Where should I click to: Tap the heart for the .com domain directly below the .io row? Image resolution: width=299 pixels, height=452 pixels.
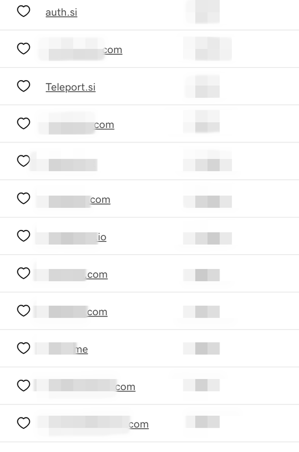click(x=24, y=273)
